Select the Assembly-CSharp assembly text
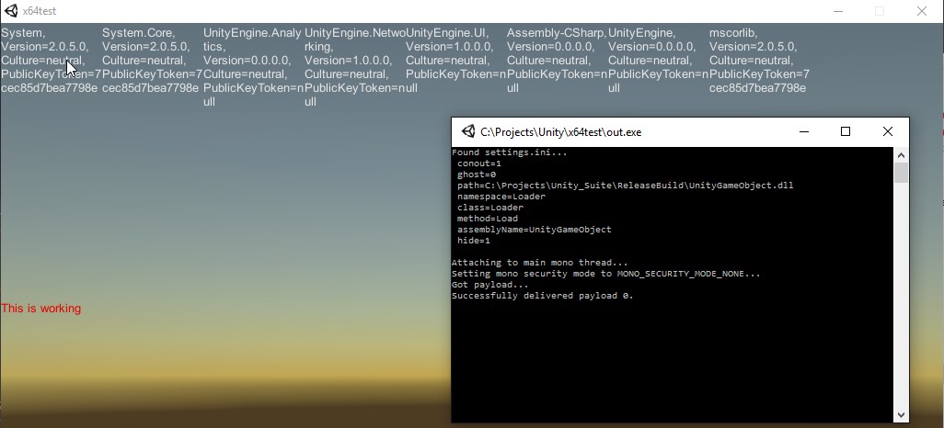944x428 pixels. (555, 33)
